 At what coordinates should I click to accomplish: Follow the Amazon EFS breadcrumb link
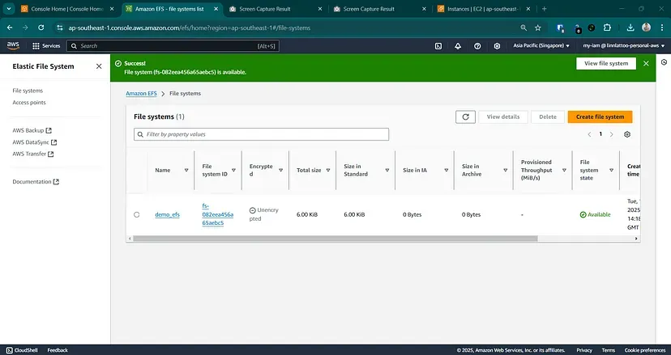(x=141, y=93)
